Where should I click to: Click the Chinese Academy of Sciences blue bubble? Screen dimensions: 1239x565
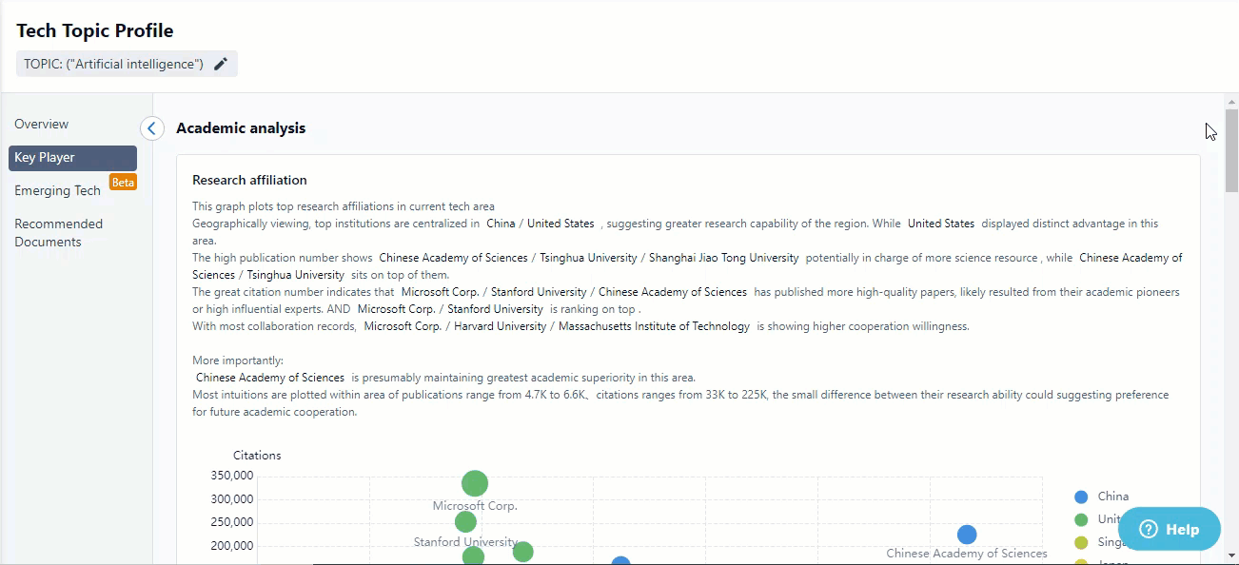point(967,535)
